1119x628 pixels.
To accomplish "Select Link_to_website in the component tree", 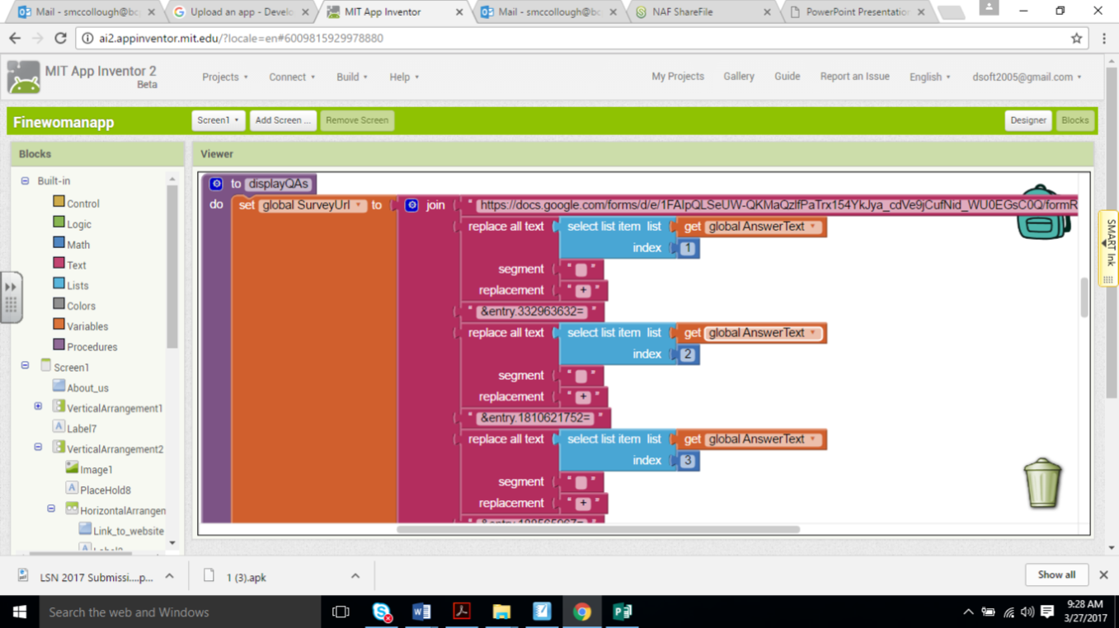I will pos(128,532).
